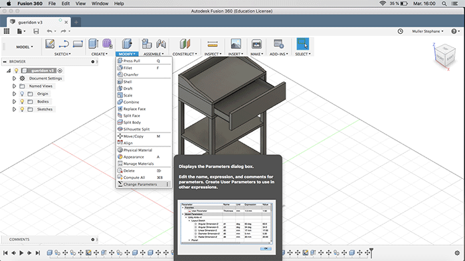Select Move/Copy in the Modify menu
The image size is (465, 261).
[x=143, y=136]
